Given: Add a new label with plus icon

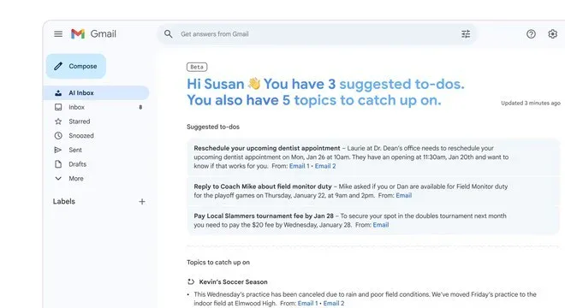Looking at the screenshot, I should [142, 202].
